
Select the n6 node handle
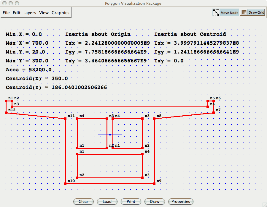coord(214,101)
